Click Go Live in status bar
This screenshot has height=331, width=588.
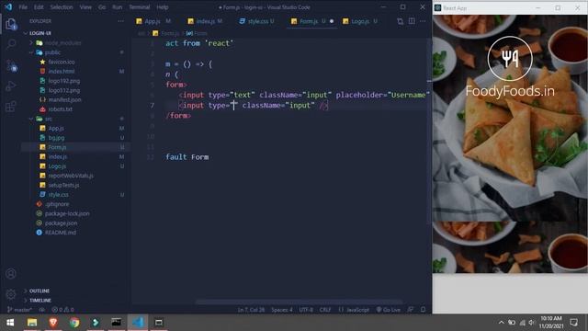pos(389,310)
